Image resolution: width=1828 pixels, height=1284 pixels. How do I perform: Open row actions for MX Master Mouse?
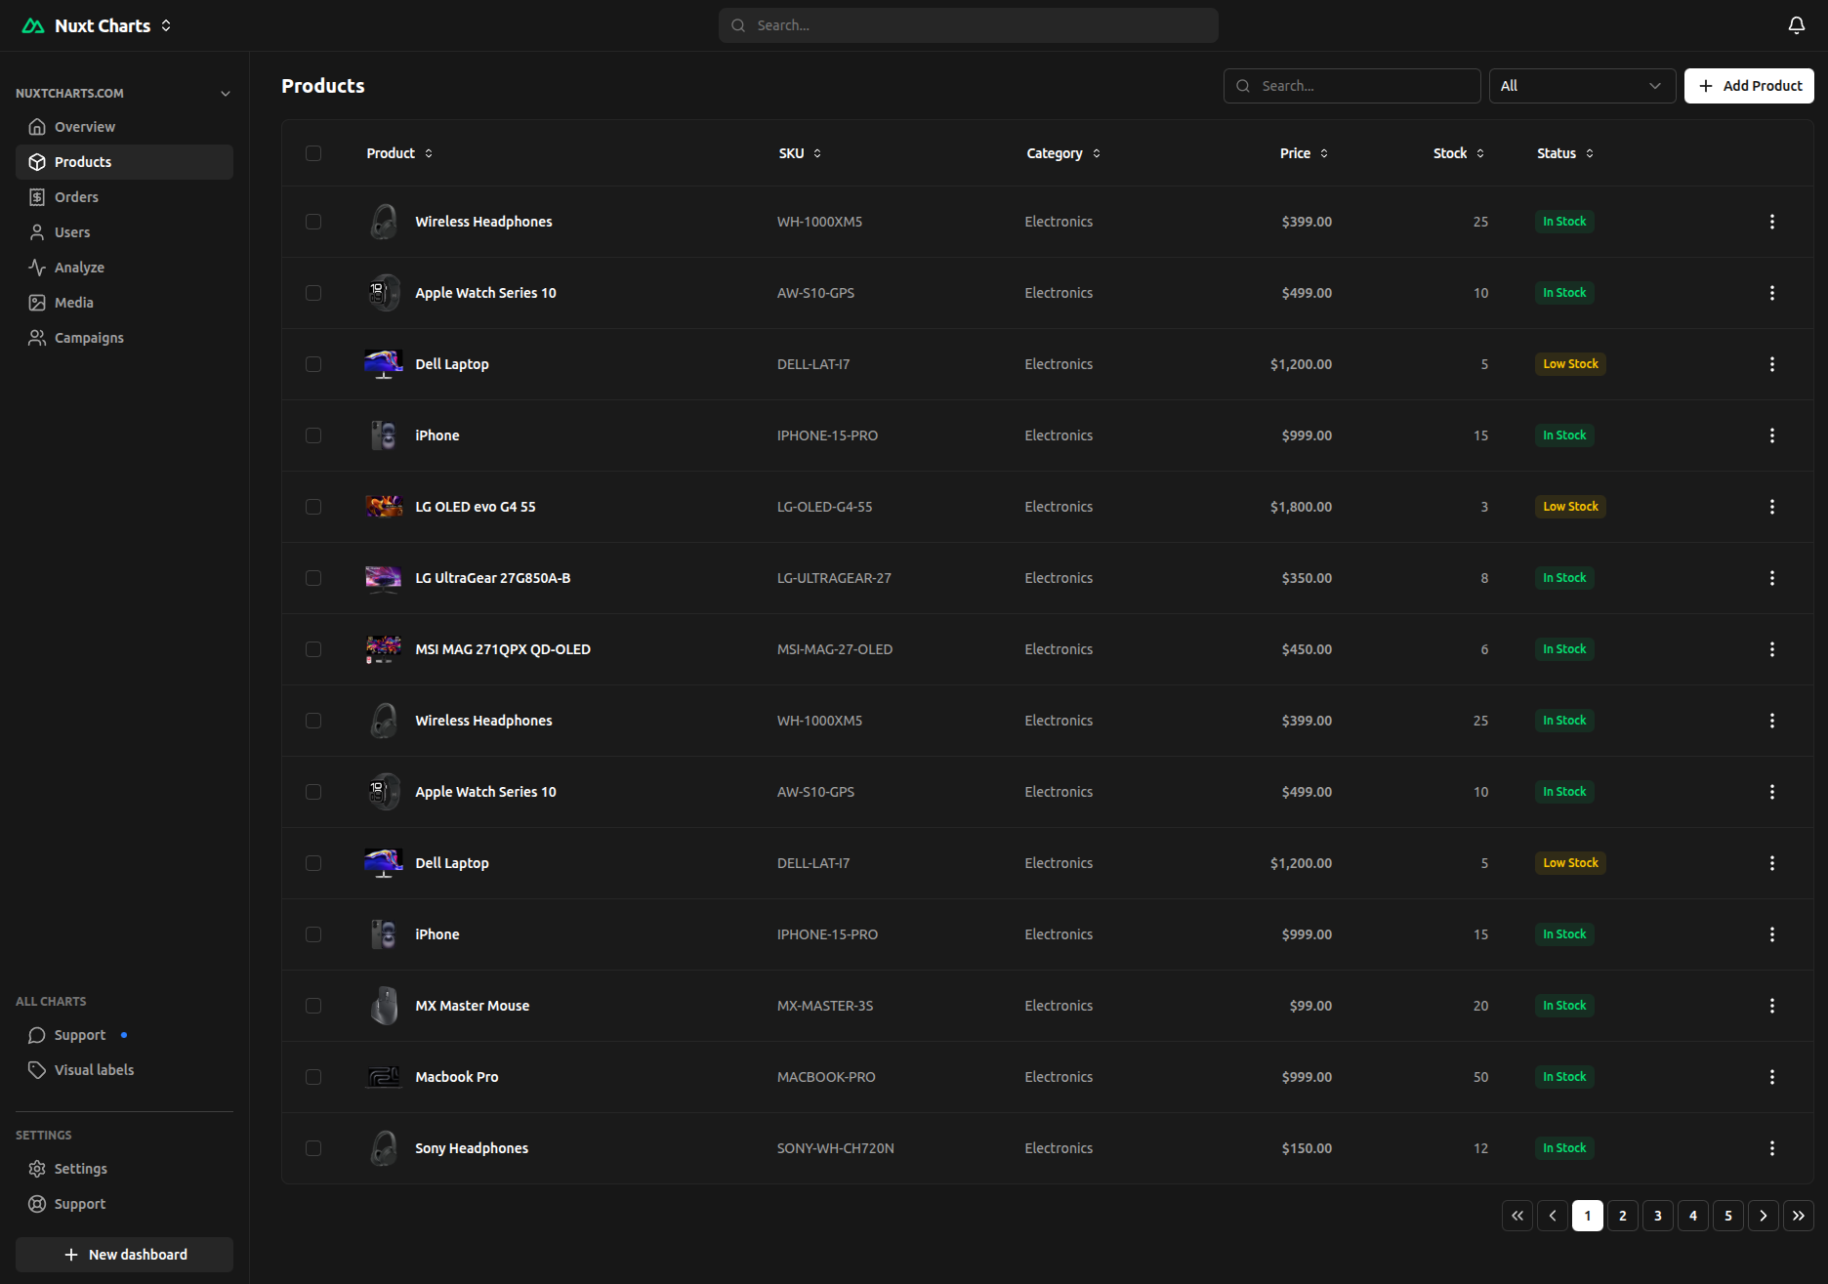1771,1006
